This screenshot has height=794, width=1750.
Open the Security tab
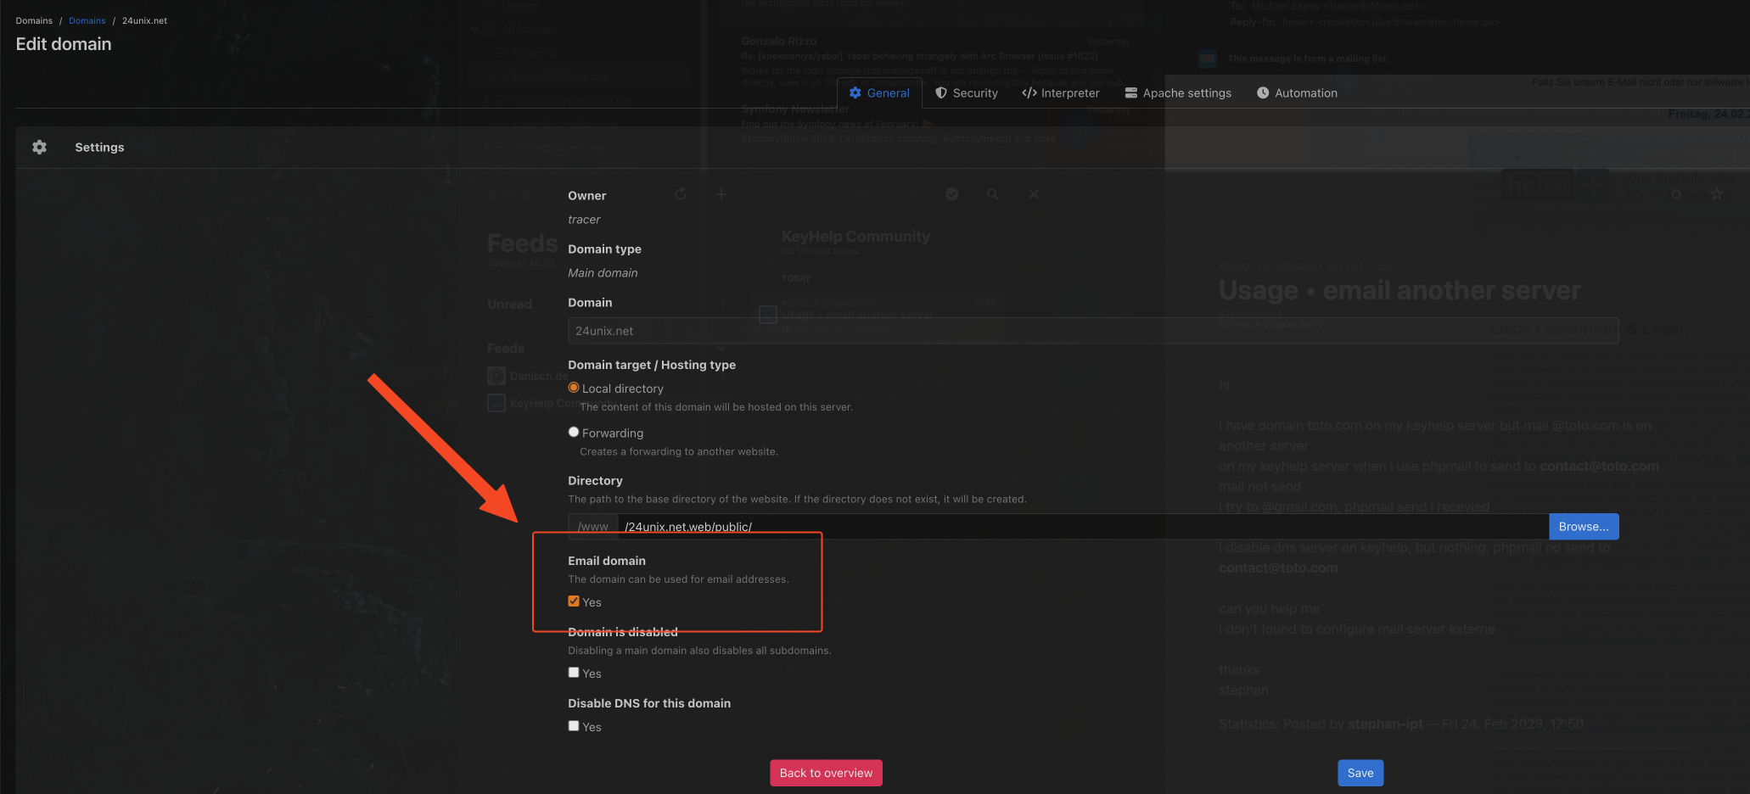[967, 93]
